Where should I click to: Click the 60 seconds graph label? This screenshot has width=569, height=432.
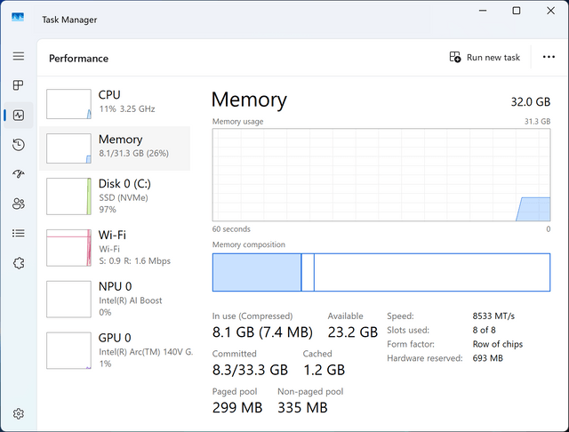click(231, 229)
